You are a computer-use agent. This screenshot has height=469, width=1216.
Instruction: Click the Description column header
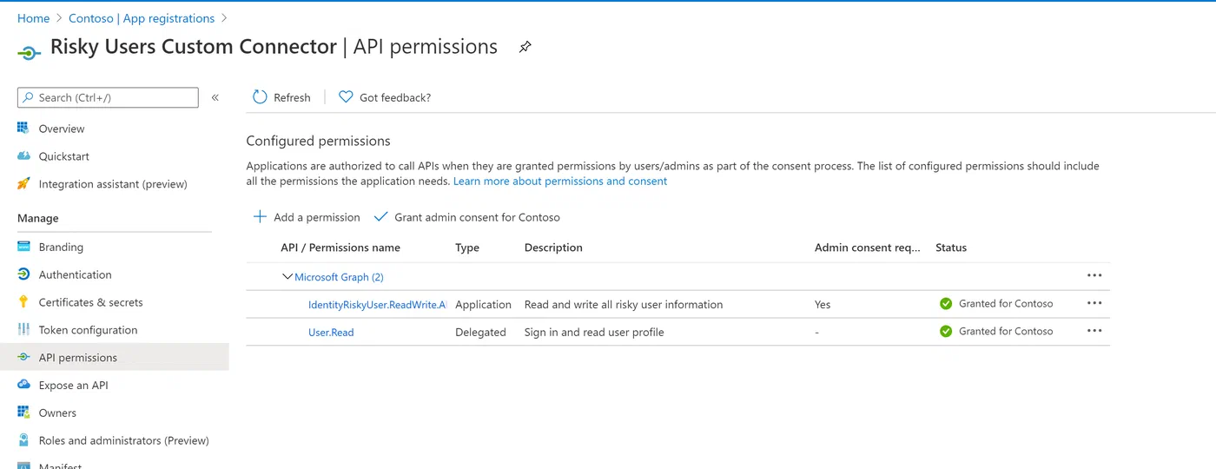tap(553, 248)
